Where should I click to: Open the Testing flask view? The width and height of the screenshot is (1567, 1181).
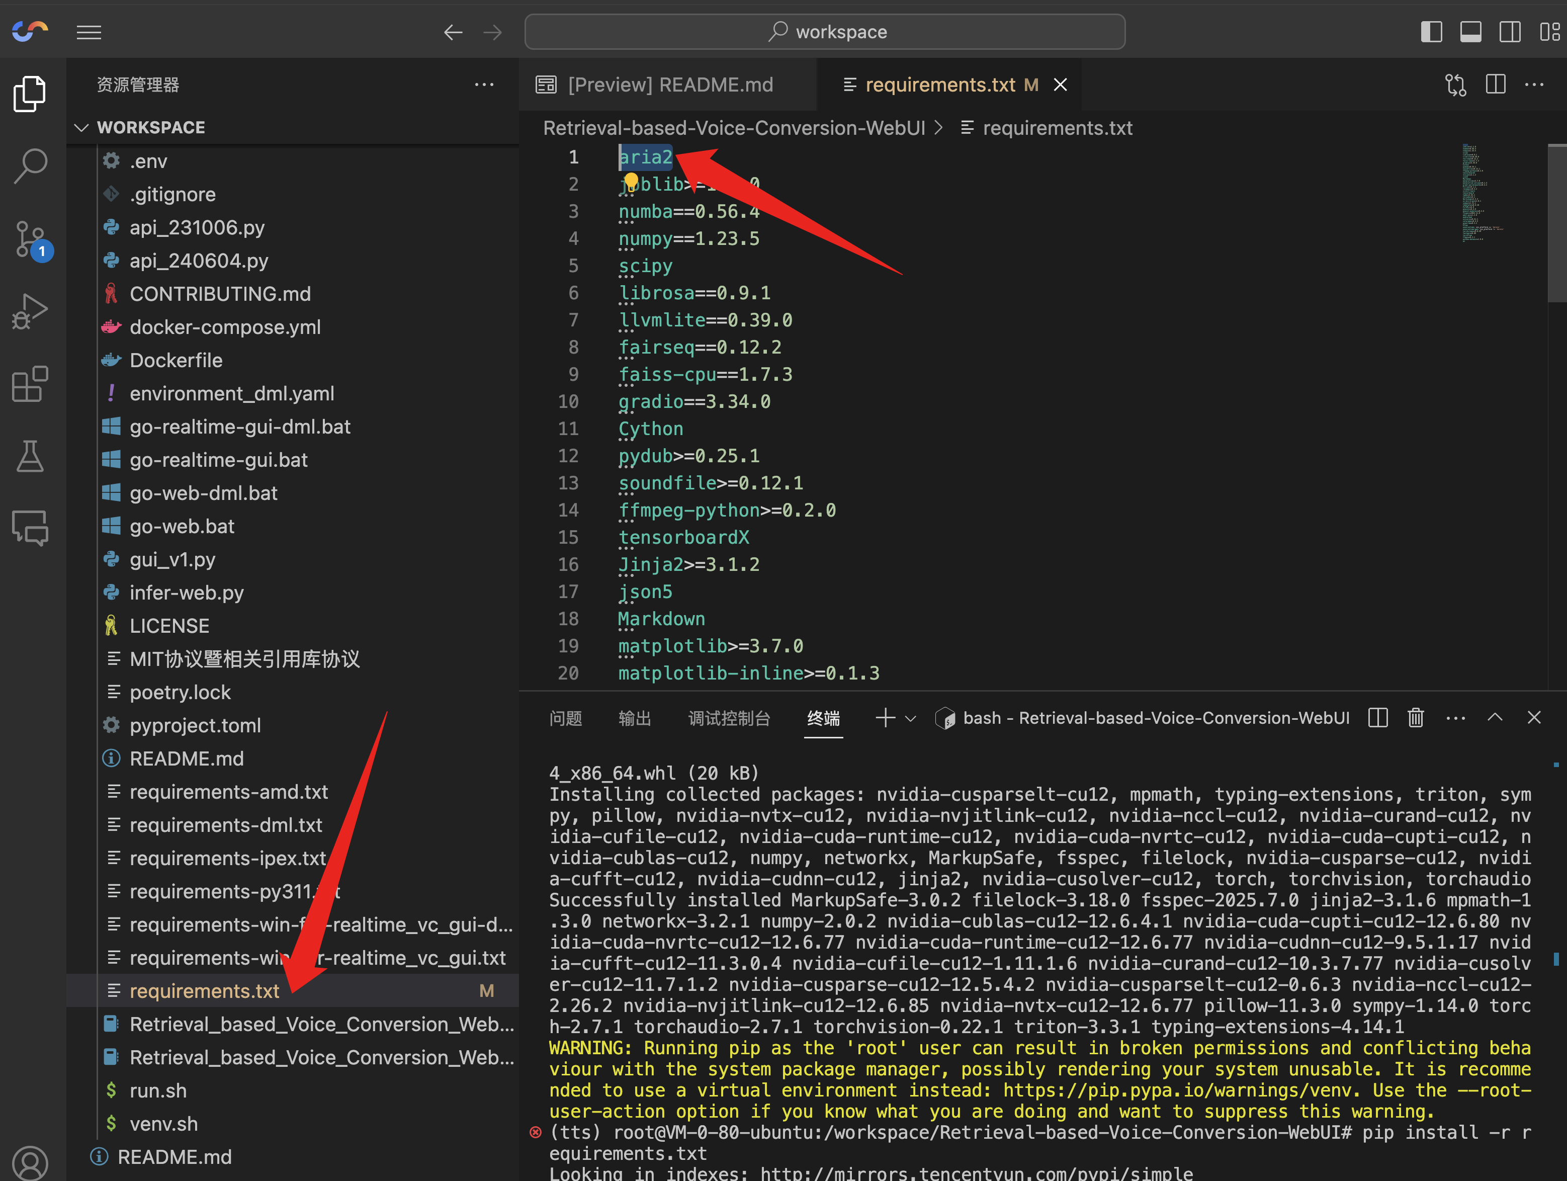tap(30, 457)
